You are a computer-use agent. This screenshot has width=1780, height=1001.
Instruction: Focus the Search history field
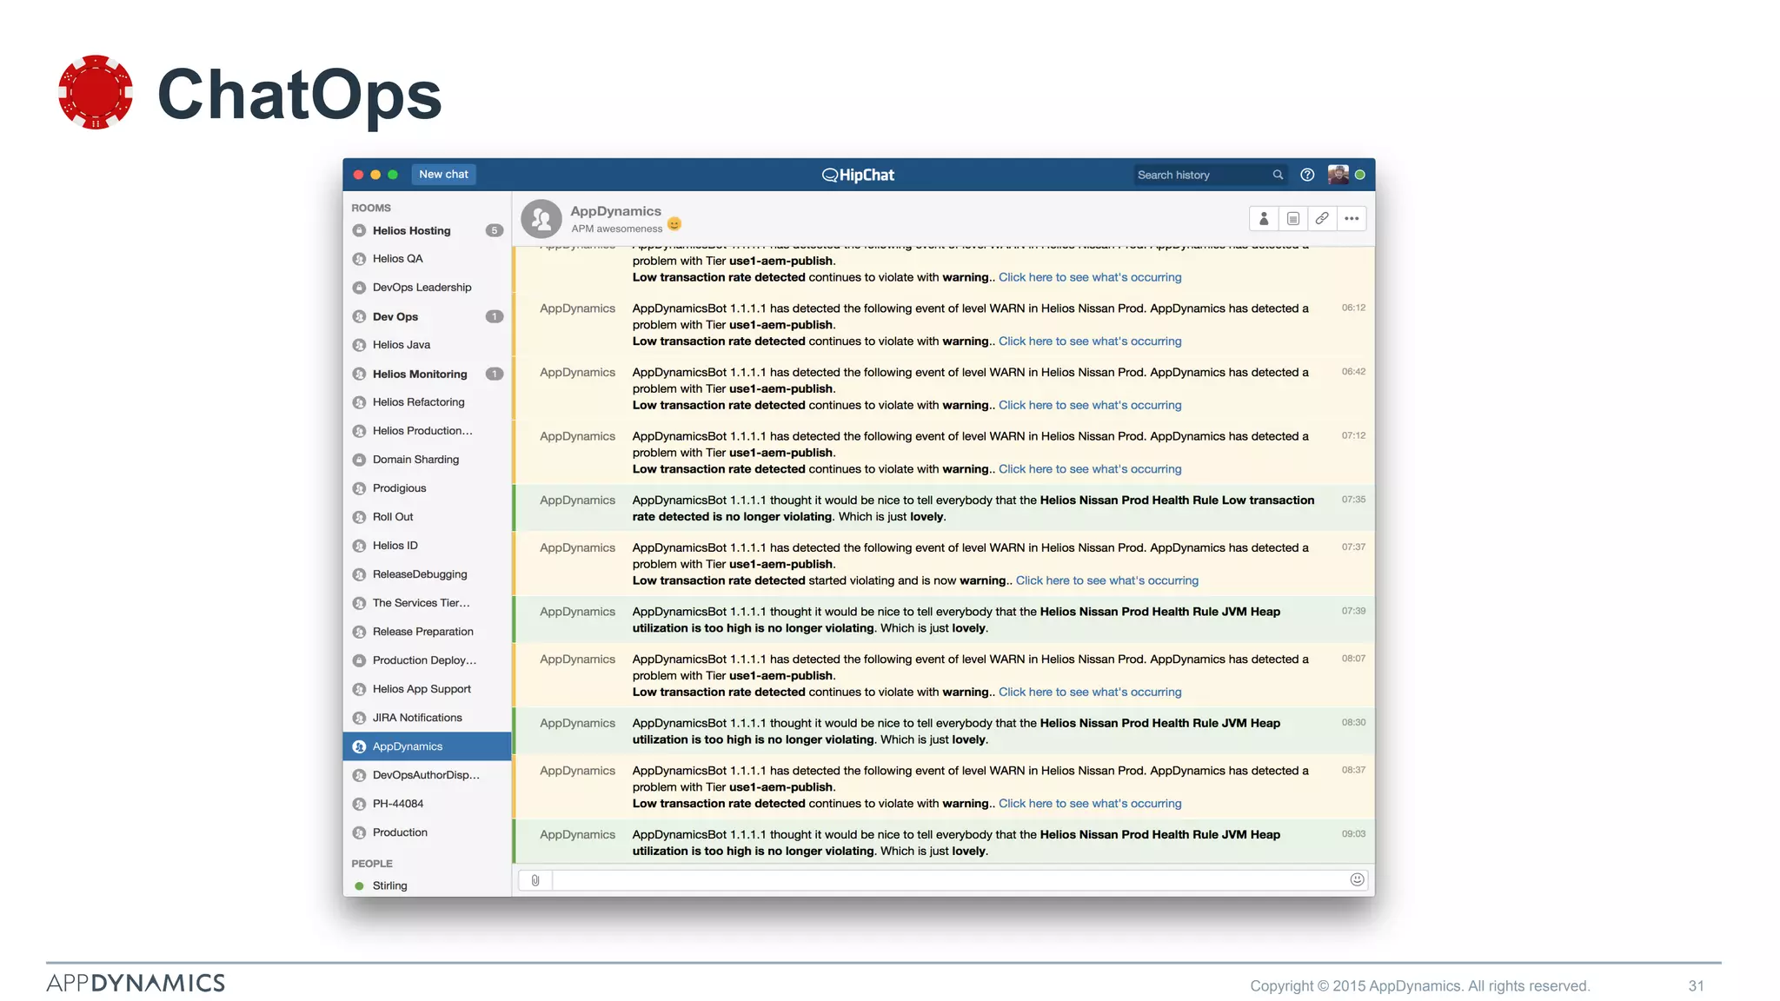[1209, 176]
